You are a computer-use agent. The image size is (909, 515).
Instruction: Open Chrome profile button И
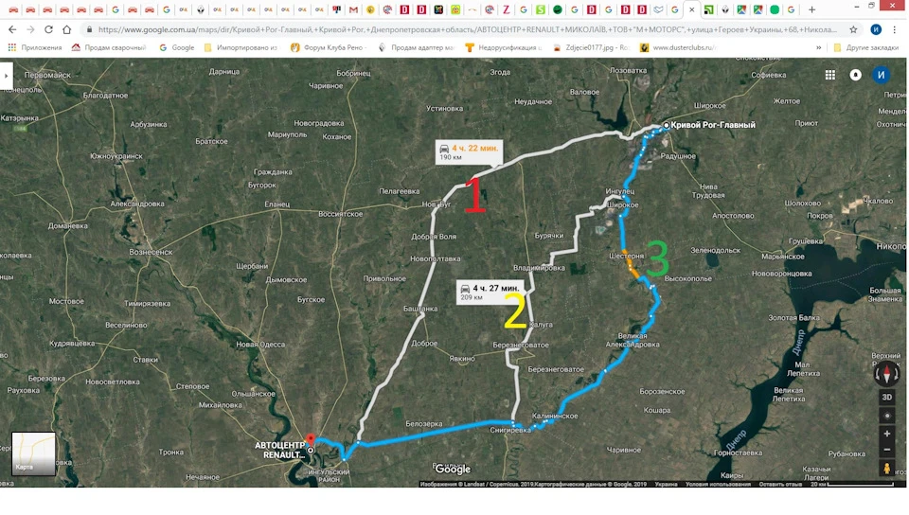click(x=876, y=29)
